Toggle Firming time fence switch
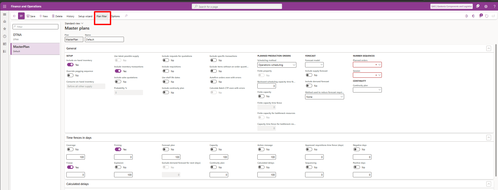The height and width of the screenshot is (190, 498). pyautogui.click(x=118, y=149)
